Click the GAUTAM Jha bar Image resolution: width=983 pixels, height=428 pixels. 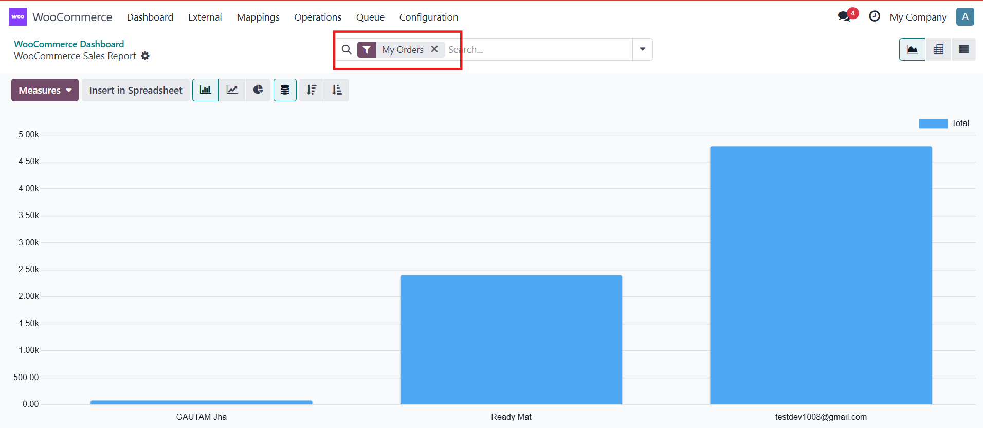[202, 402]
